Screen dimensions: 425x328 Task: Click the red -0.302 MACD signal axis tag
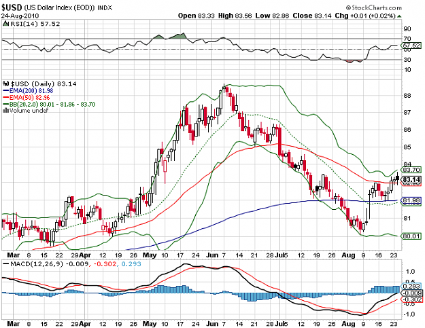(x=411, y=299)
